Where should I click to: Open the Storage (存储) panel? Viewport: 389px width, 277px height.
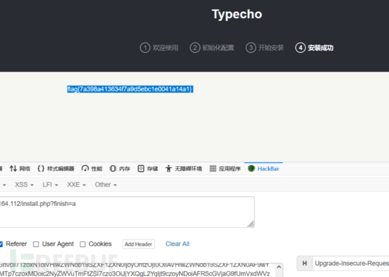coord(148,168)
